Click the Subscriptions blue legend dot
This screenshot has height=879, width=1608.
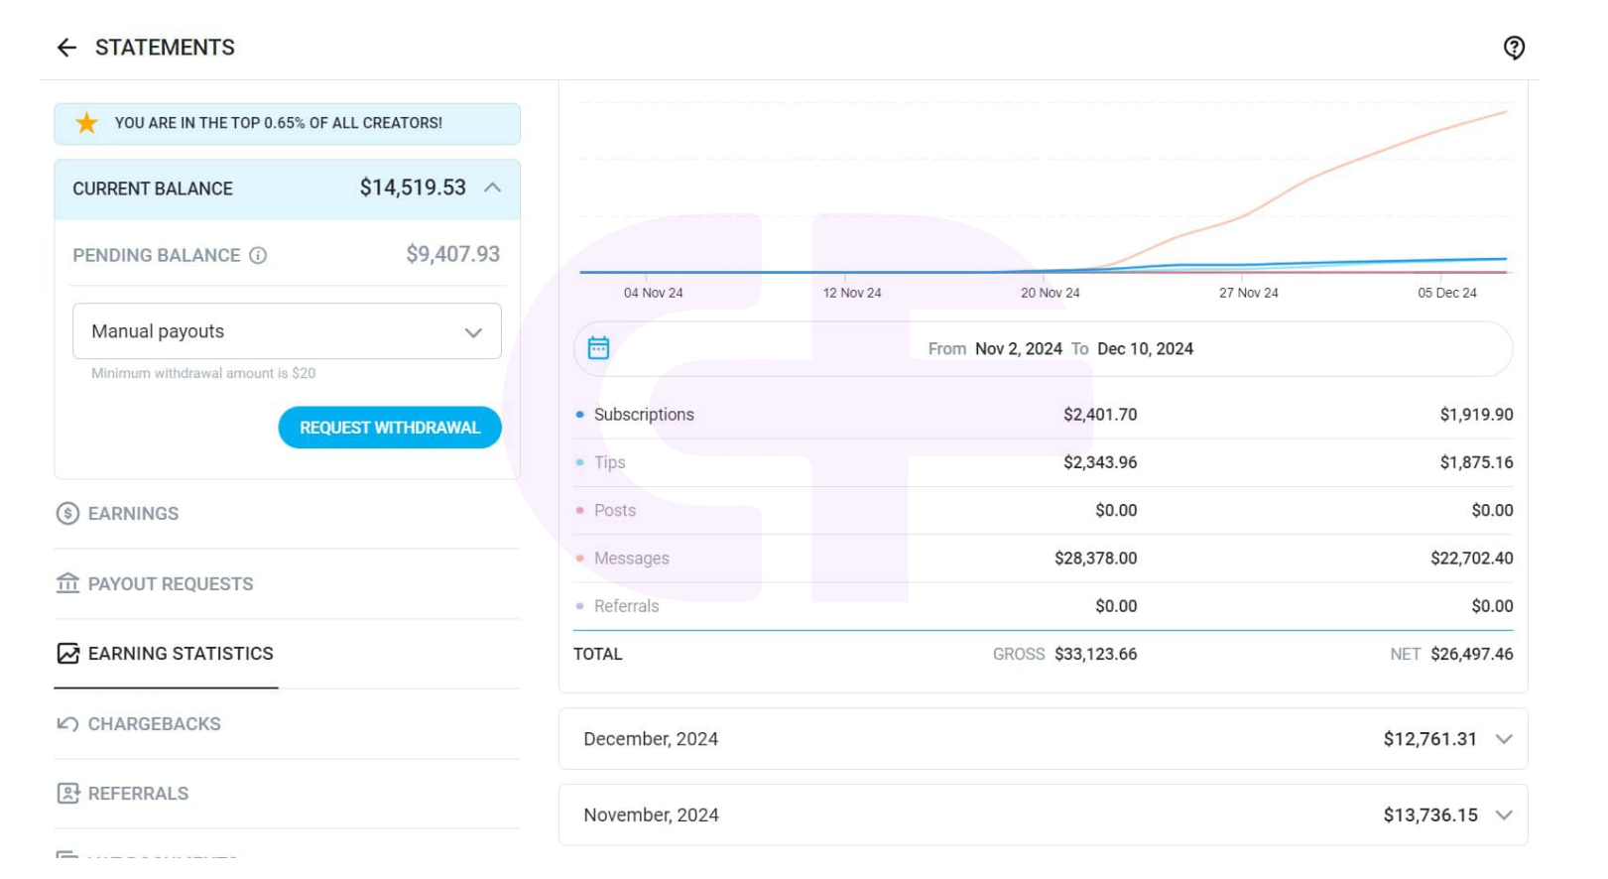click(x=579, y=415)
